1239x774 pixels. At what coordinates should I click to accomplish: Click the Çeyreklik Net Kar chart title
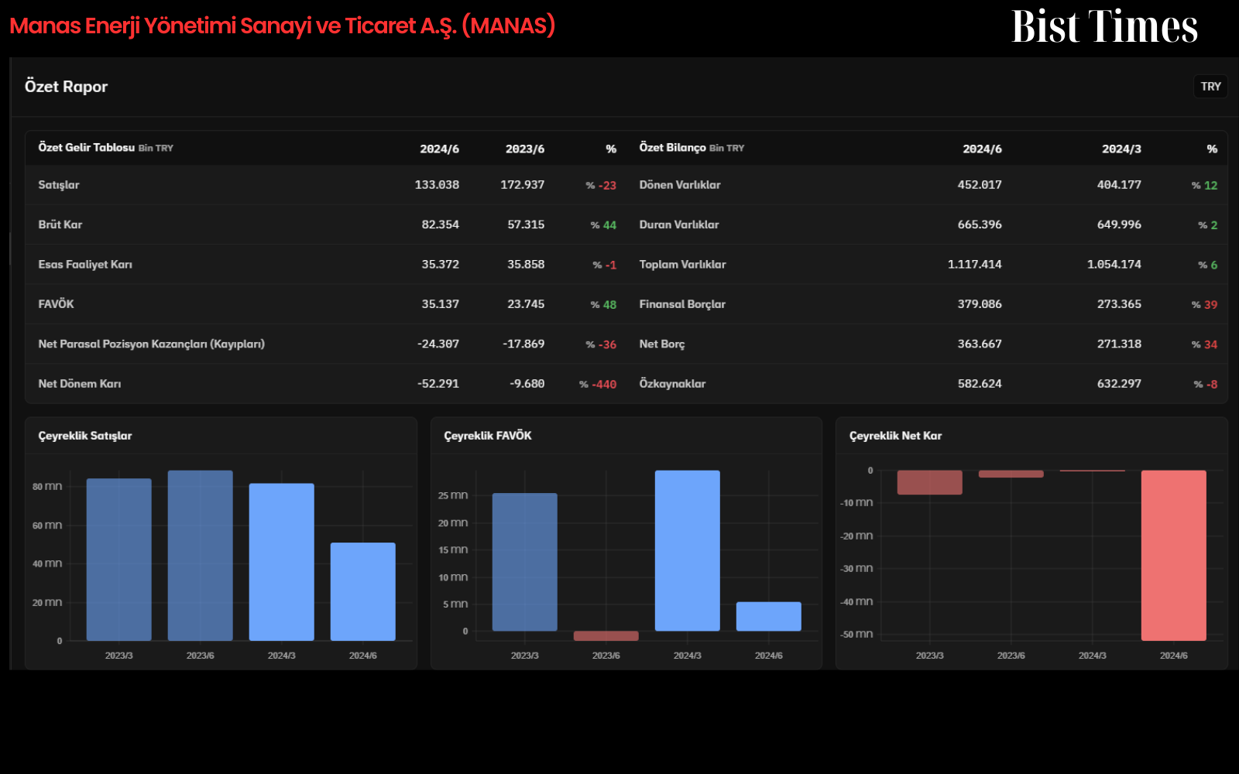(x=896, y=436)
